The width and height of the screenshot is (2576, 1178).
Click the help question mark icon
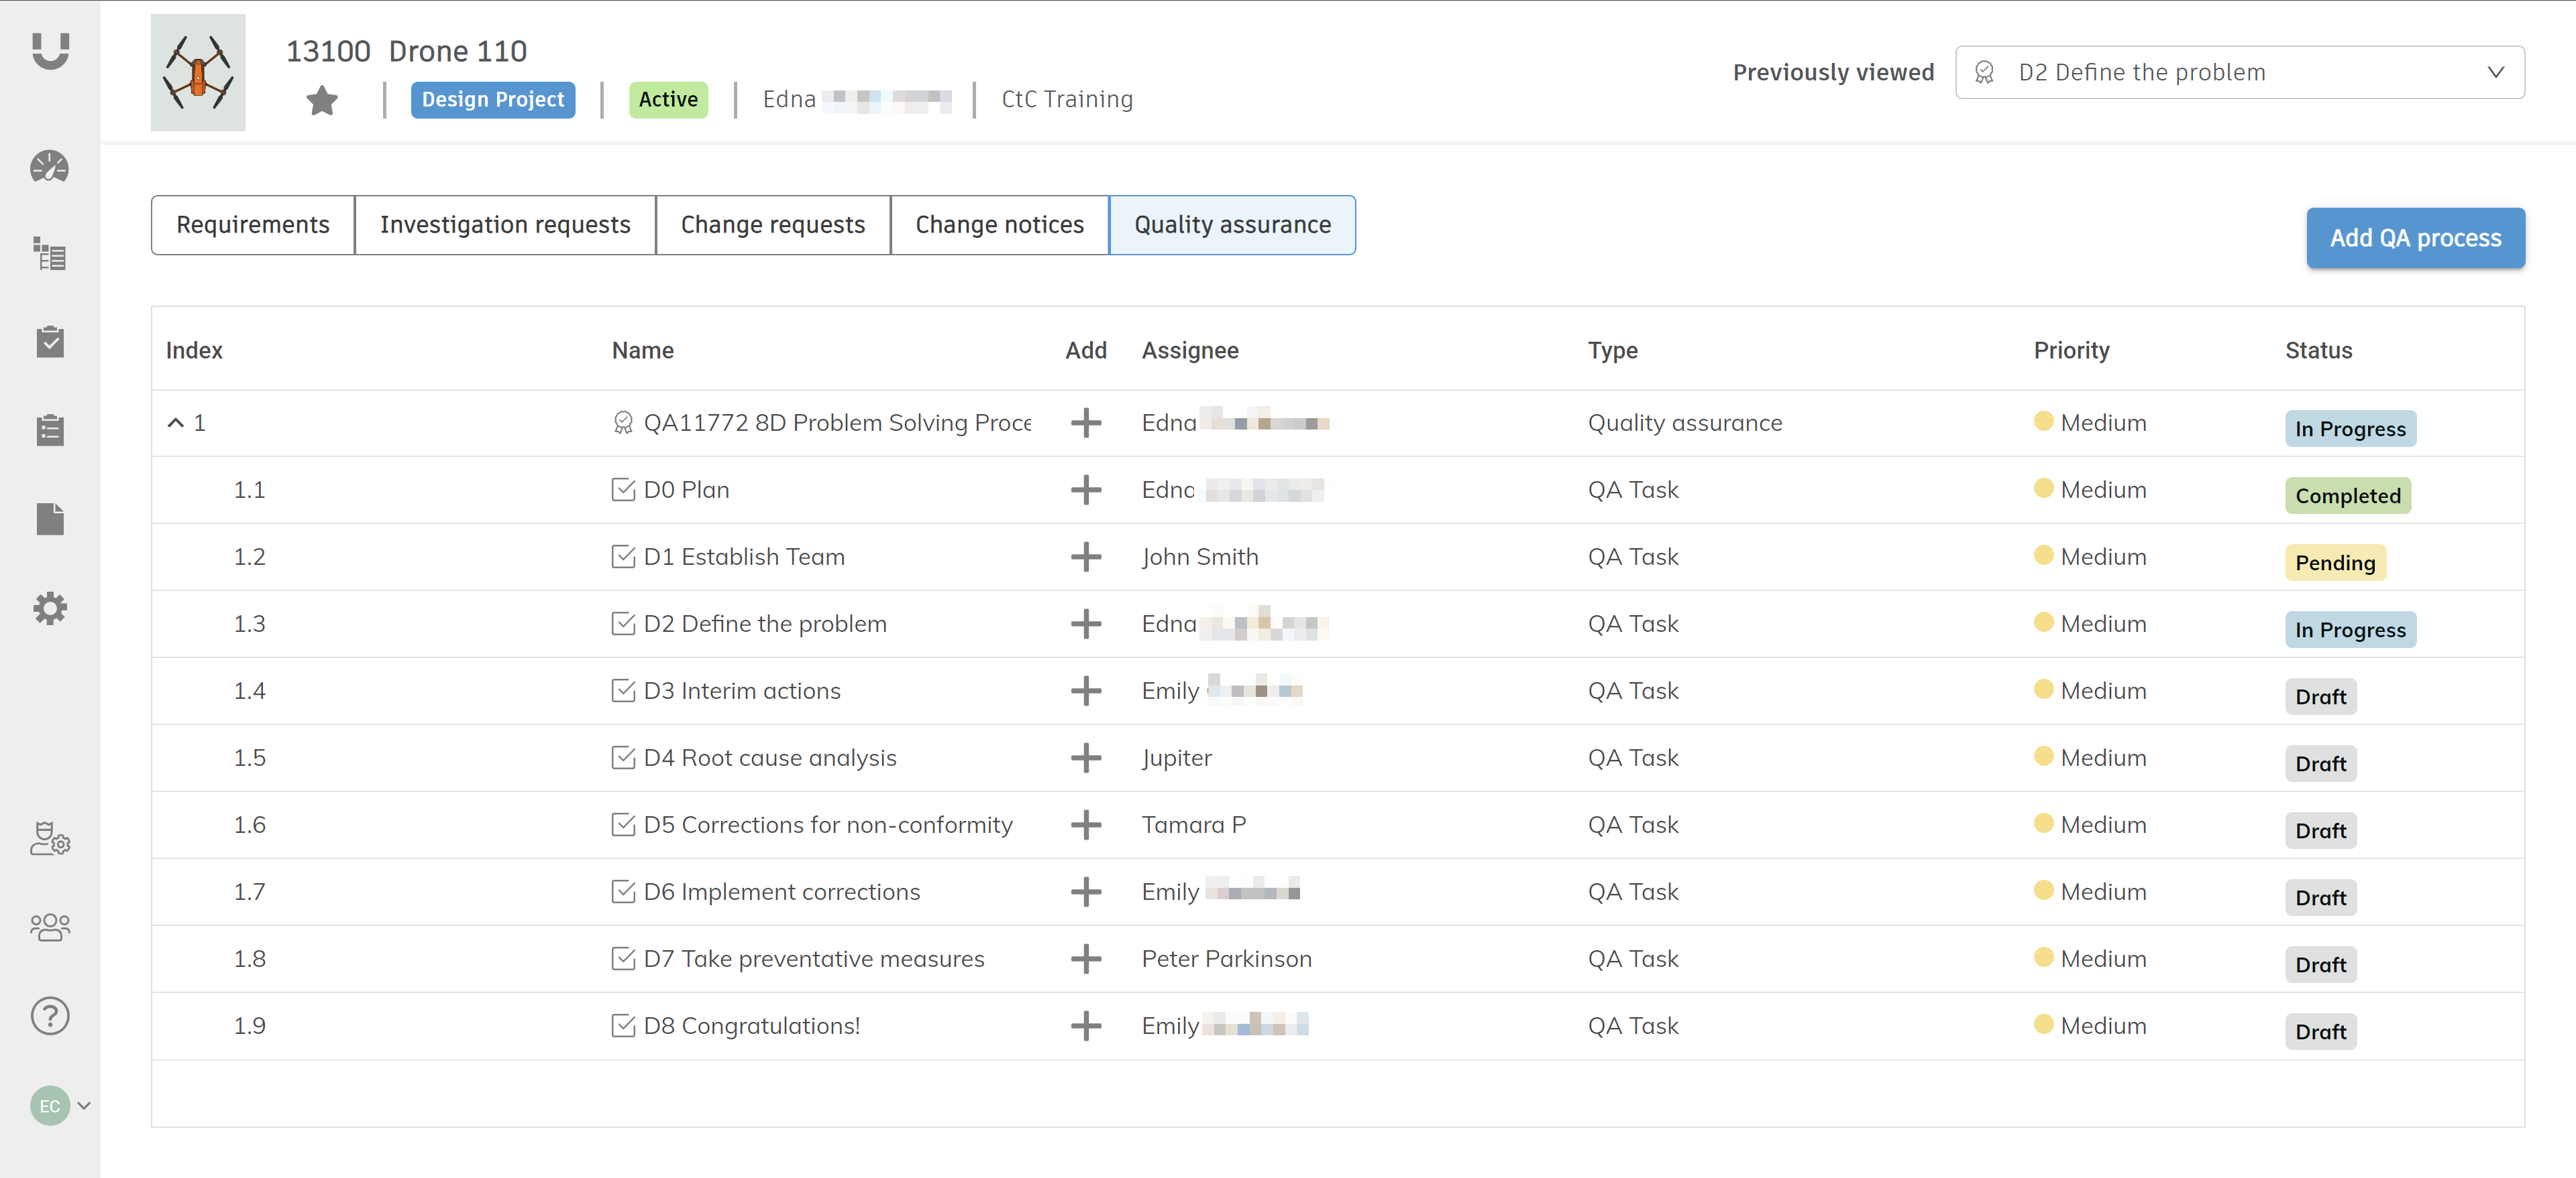click(49, 1015)
